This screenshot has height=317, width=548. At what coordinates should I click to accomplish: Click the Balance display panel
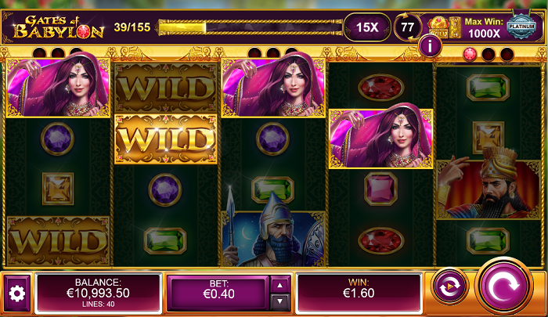(x=98, y=293)
